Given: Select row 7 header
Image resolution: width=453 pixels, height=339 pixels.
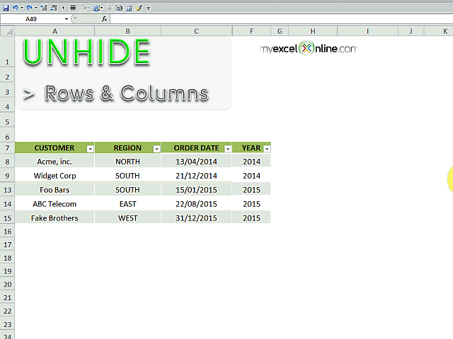Looking at the screenshot, I should pos(7,148).
